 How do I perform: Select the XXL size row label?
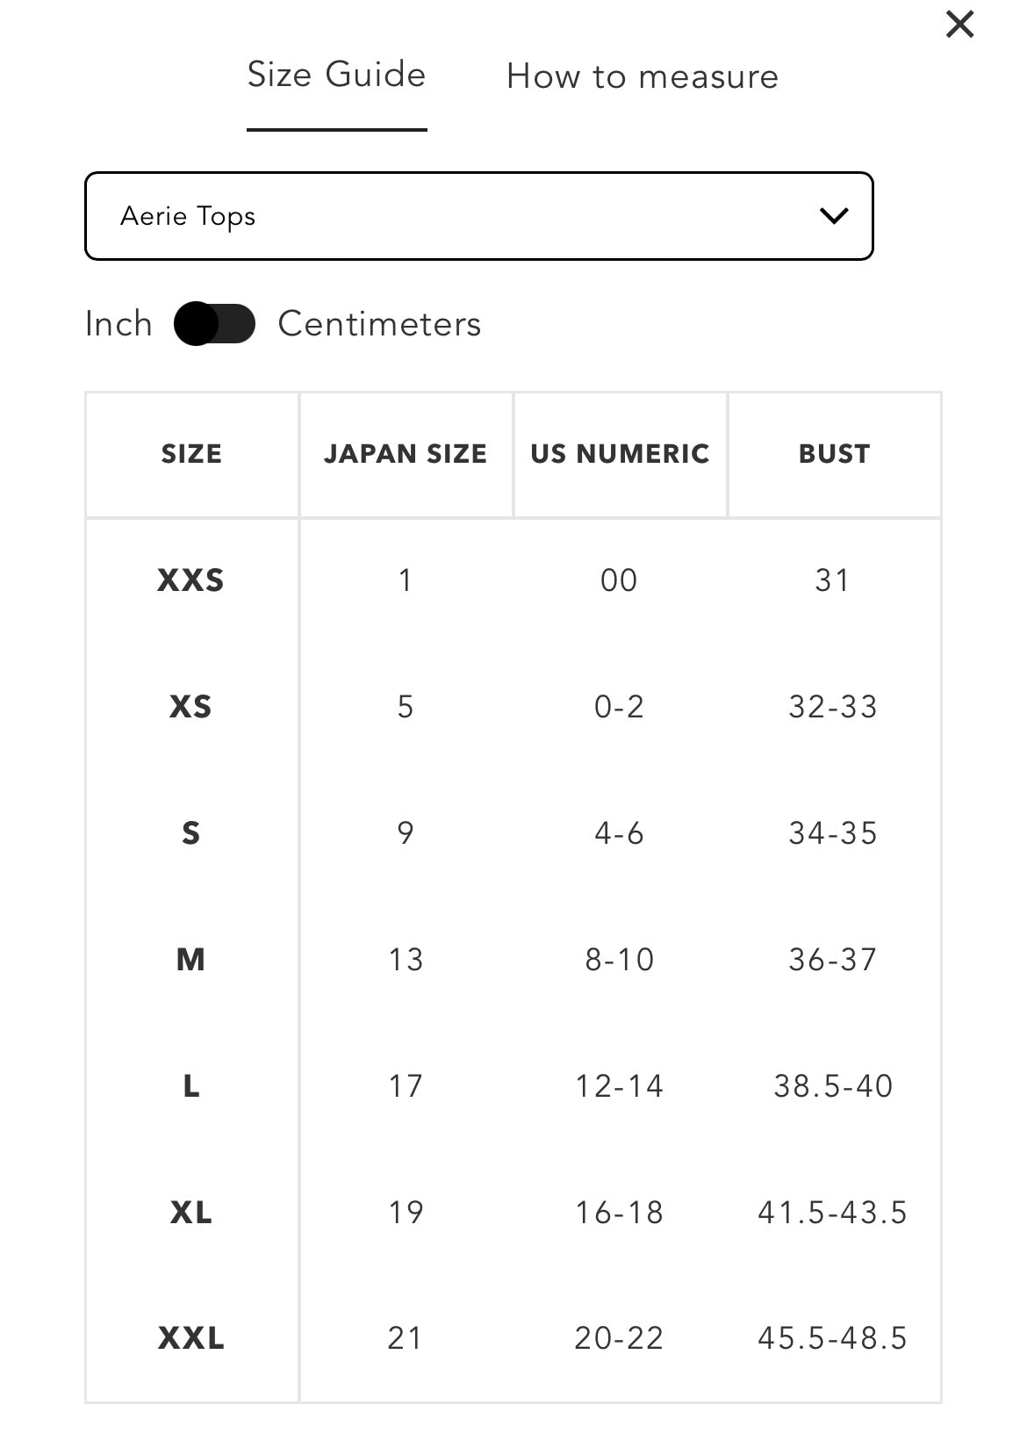point(191,1338)
